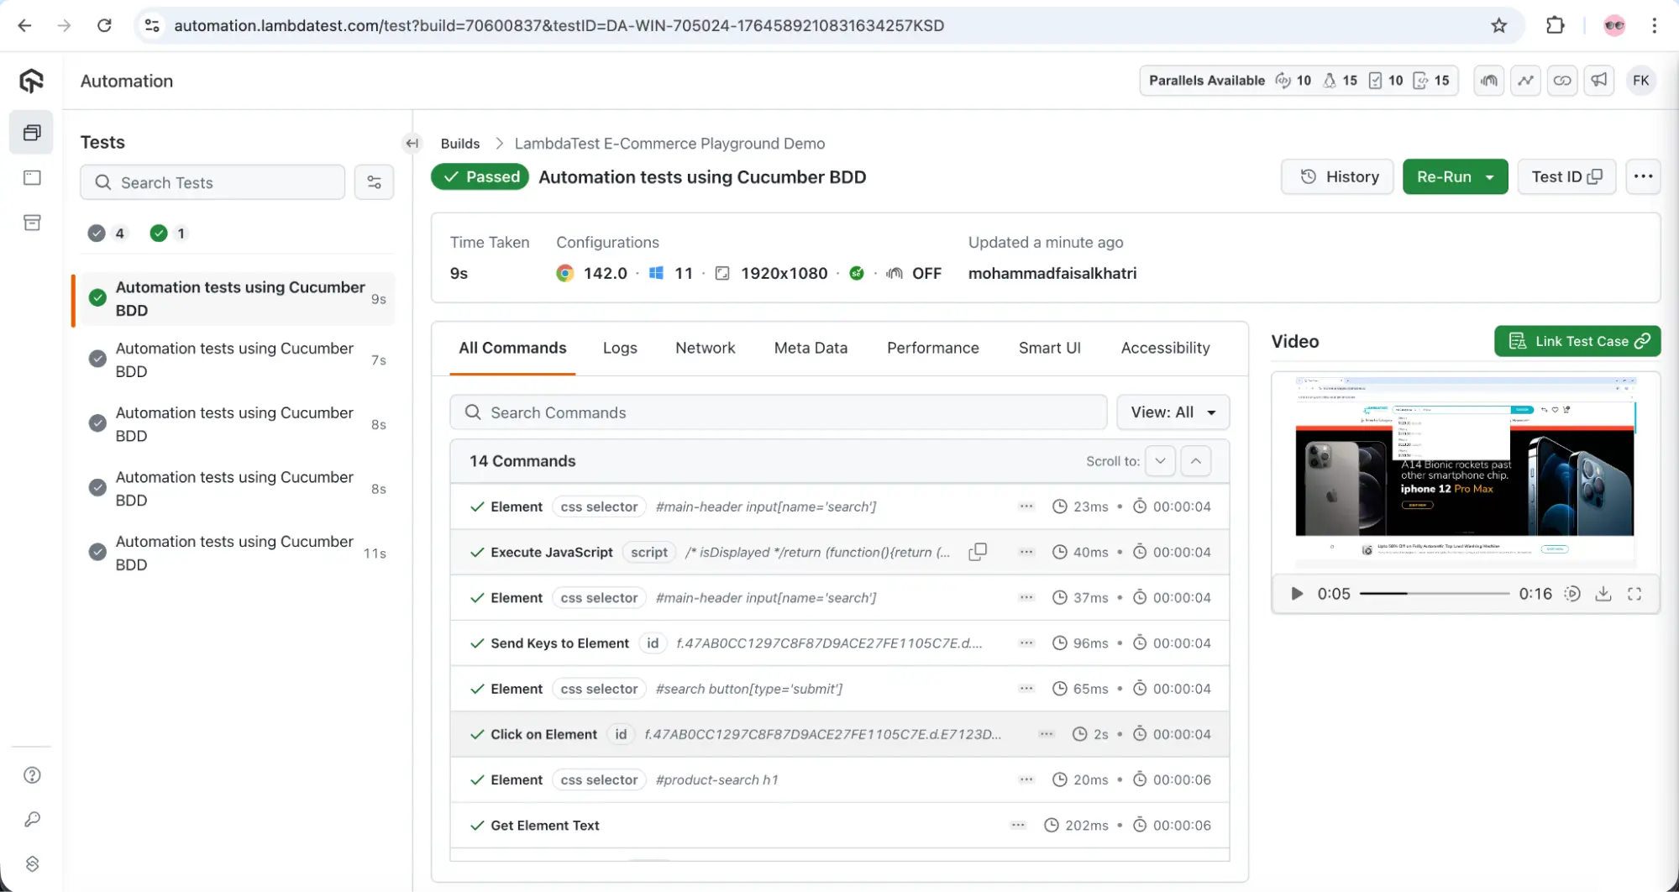Open the help icon in left sidebar
The width and height of the screenshot is (1679, 892).
(x=32, y=774)
